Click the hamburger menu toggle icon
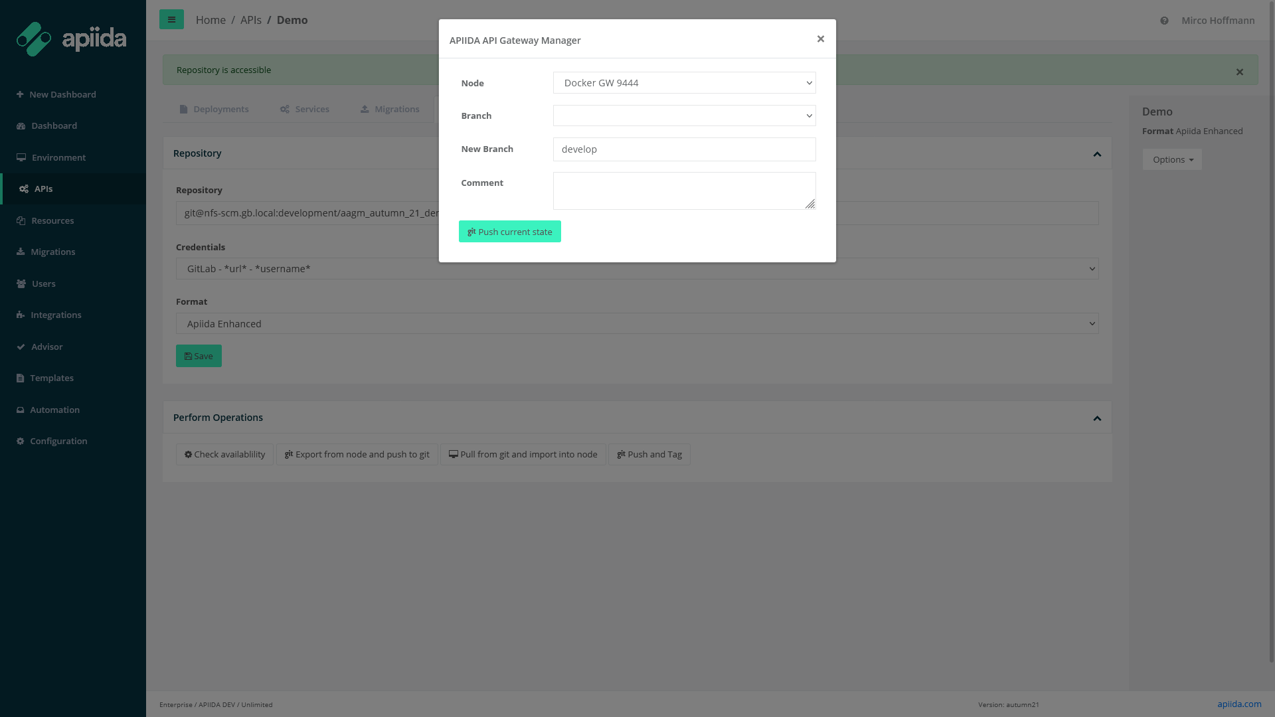Viewport: 1275px width, 717px height. (171, 20)
